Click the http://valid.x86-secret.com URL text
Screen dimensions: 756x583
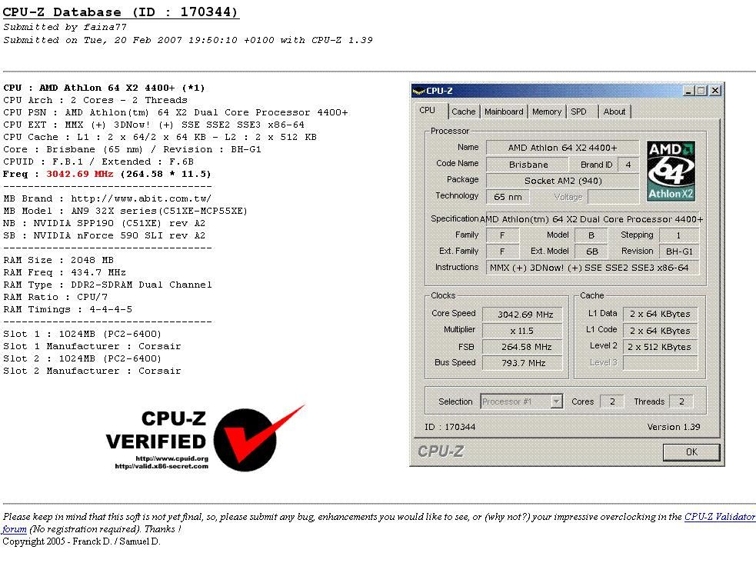pyautogui.click(x=162, y=466)
